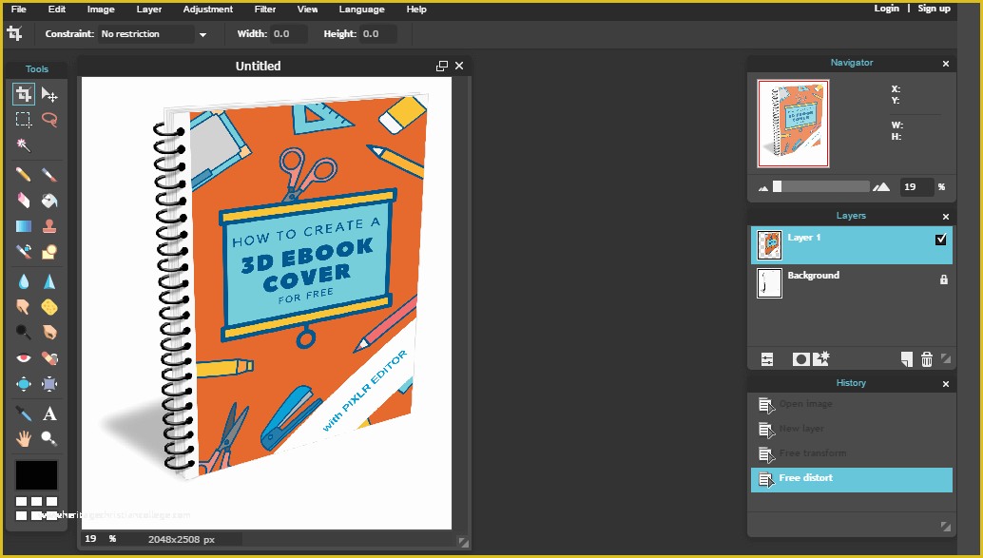Click the black foreground color swatch
This screenshot has width=983, height=558.
tap(36, 475)
